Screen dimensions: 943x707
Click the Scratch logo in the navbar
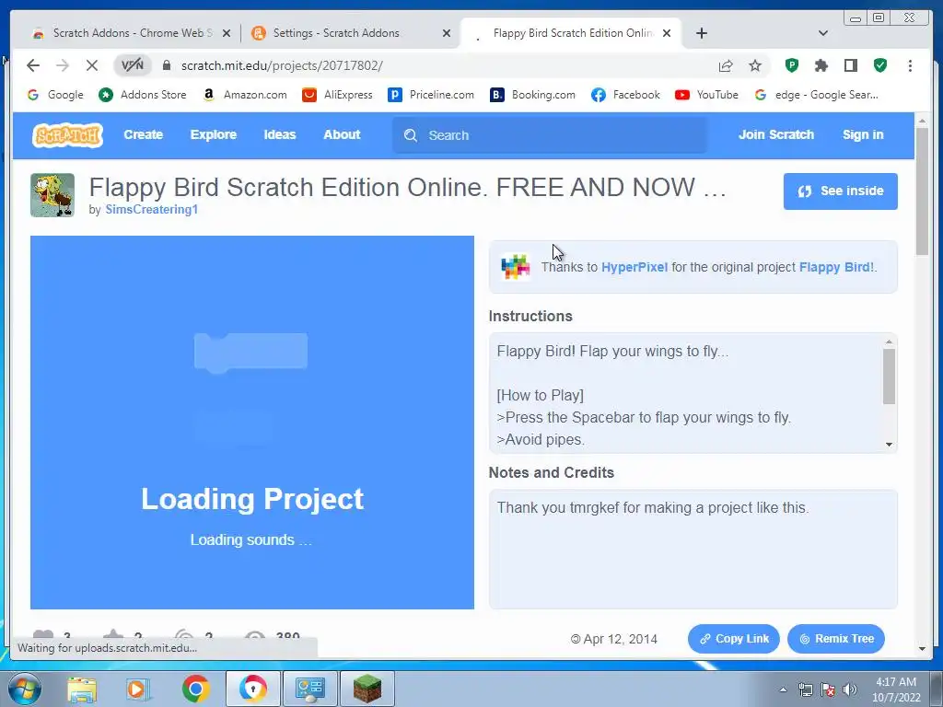click(x=67, y=134)
